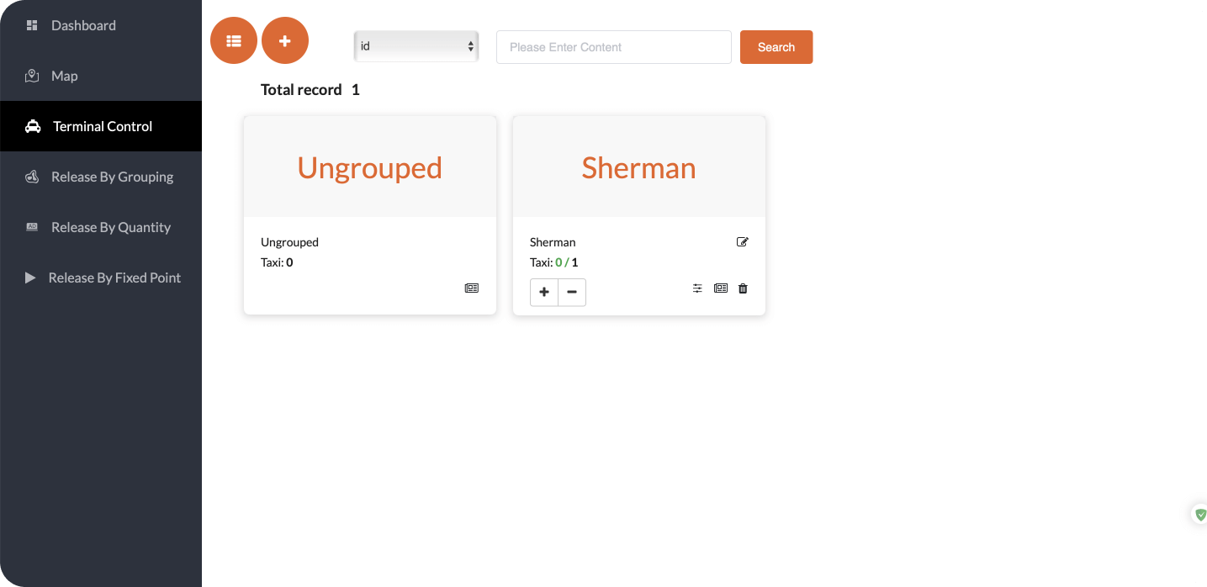
Task: Open the edit icon on the Sherman card
Action: click(x=743, y=241)
